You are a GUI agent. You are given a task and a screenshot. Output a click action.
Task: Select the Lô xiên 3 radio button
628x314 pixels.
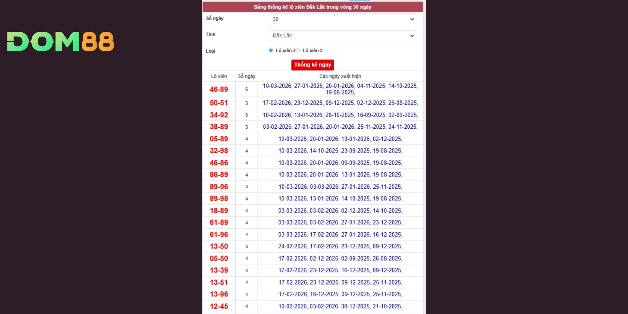click(298, 50)
